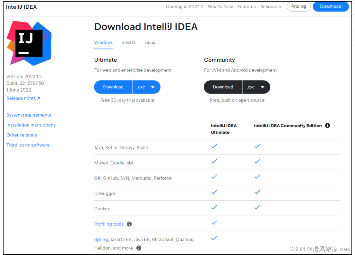355x255 pixels.
Task: Click 'Build: 221.5787.30' text
Action: click(25, 83)
